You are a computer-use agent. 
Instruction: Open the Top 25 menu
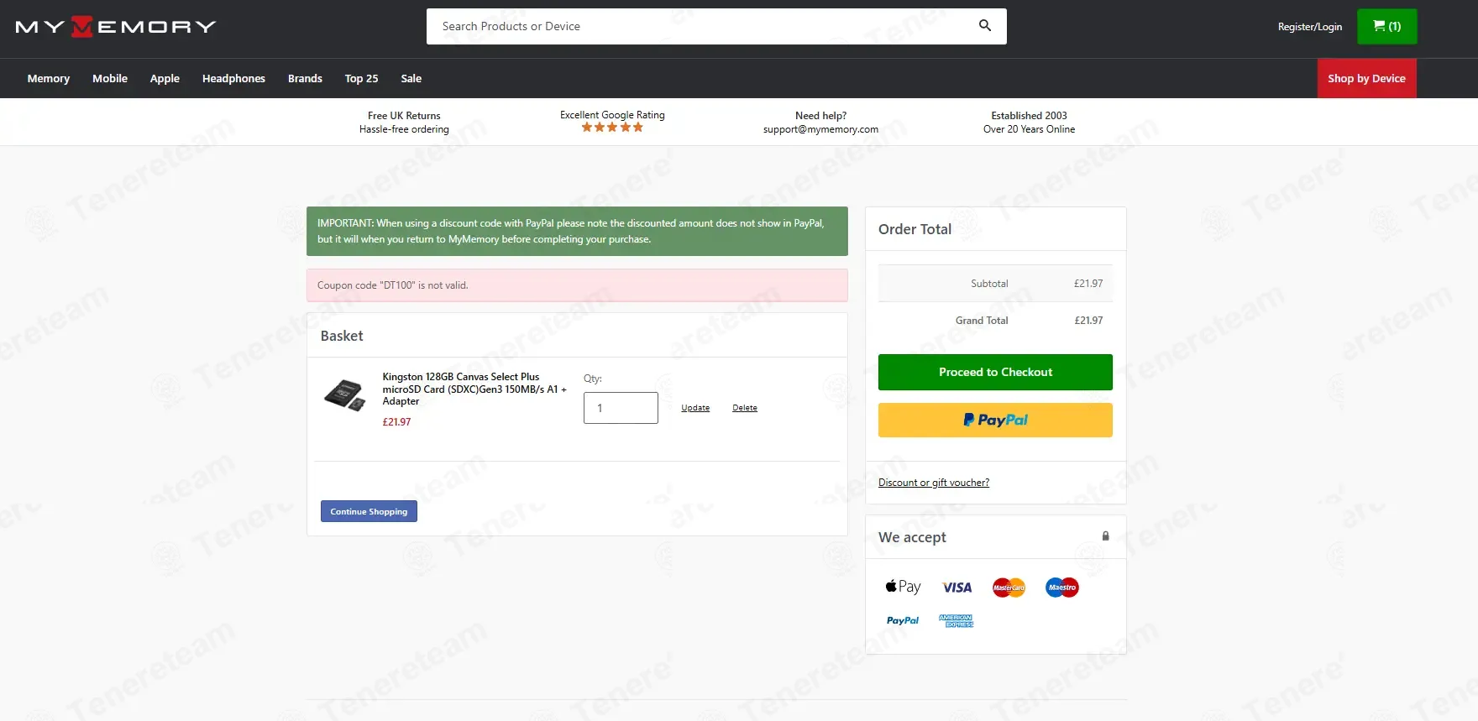(x=361, y=78)
